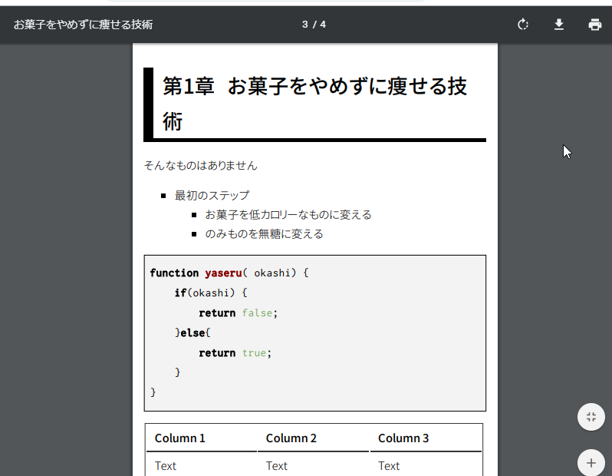The width and height of the screenshot is (612, 476).
Task: Click the Column 2 table header
Action: pyautogui.click(x=291, y=438)
